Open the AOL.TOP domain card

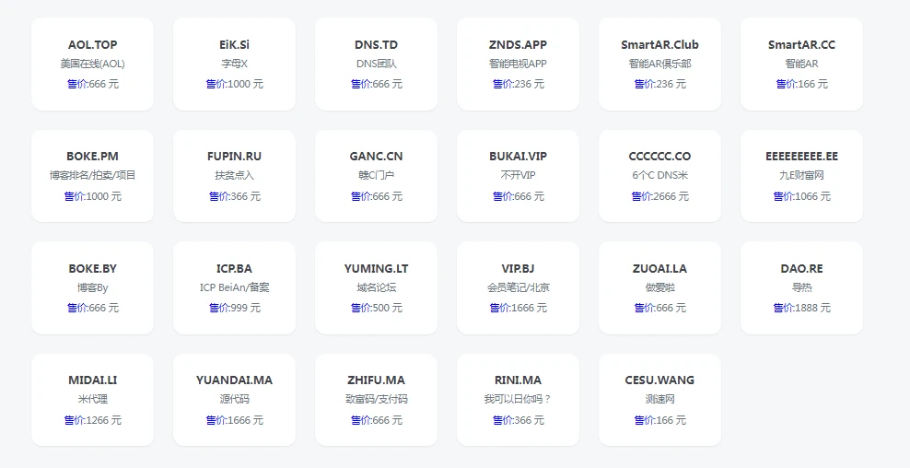[x=92, y=45]
